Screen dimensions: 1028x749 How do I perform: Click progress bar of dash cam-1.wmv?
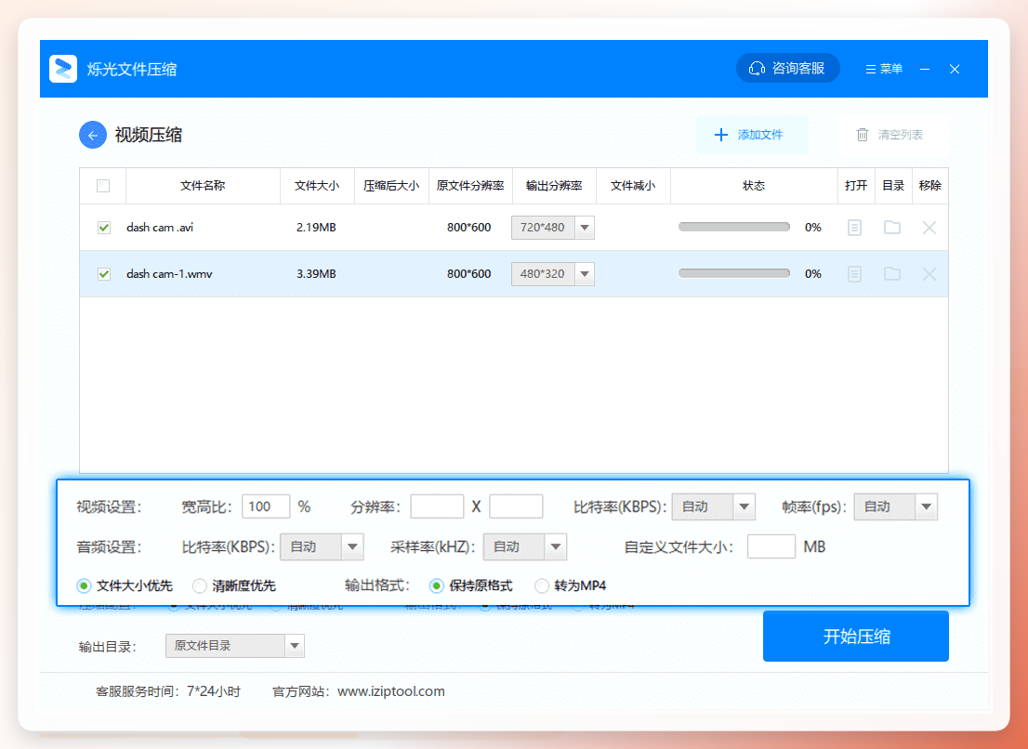coord(734,273)
